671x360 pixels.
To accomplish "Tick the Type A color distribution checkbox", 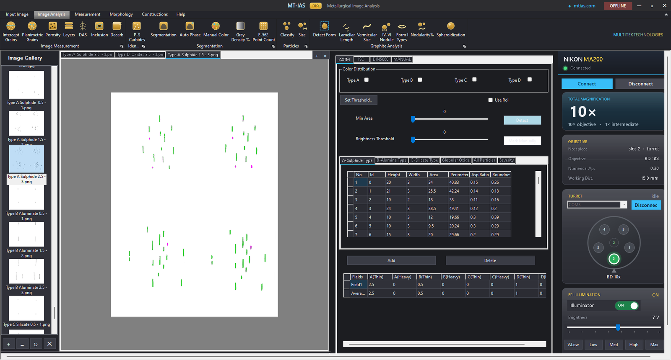I will (x=367, y=80).
